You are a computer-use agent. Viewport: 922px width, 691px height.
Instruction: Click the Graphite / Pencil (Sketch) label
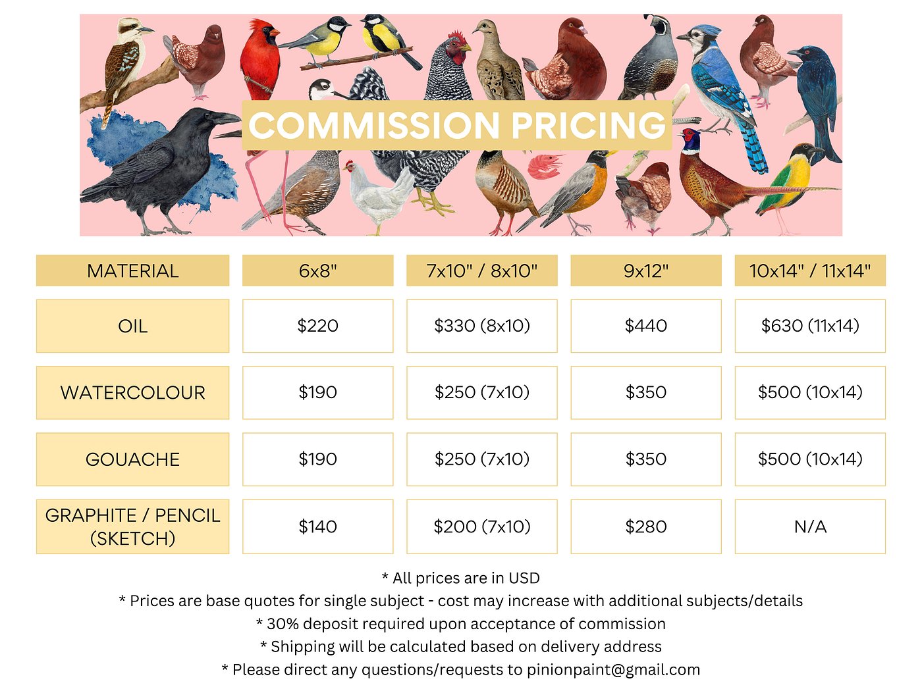click(132, 526)
